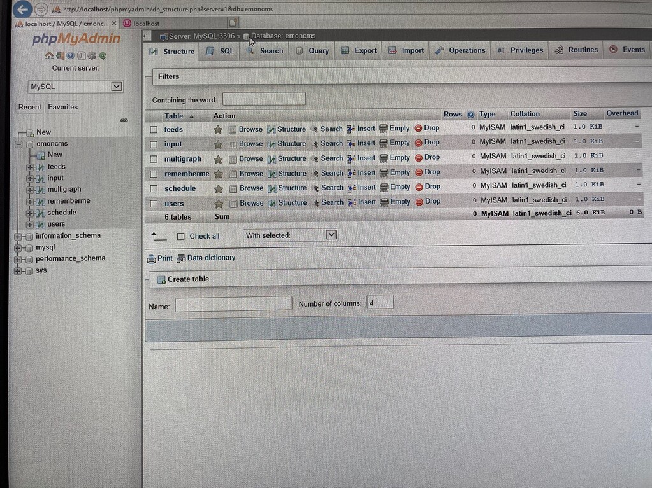Viewport: 652px width, 488px height.
Task: Enable the Check all checkbox
Action: 181,235
